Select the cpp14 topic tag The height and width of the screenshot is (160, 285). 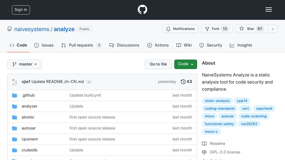[x=242, y=101]
